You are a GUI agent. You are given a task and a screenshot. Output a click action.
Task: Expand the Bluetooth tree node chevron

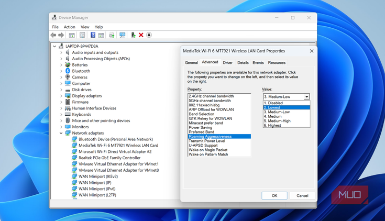61,71
